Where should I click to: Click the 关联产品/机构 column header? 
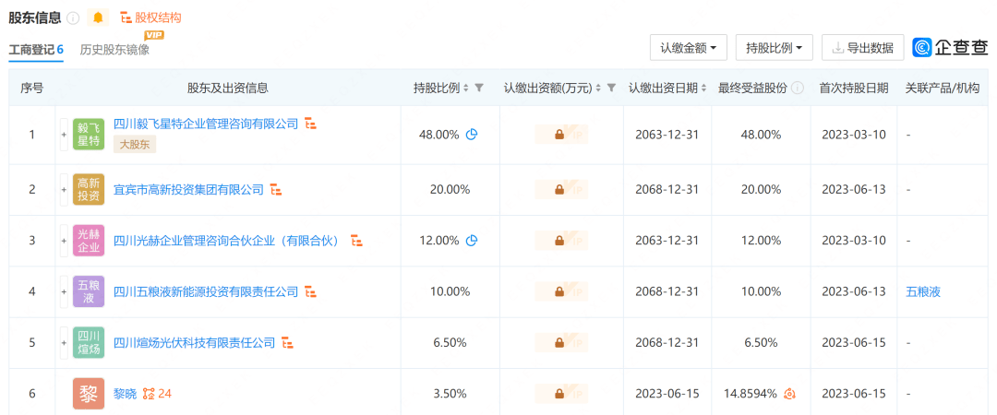coord(943,89)
